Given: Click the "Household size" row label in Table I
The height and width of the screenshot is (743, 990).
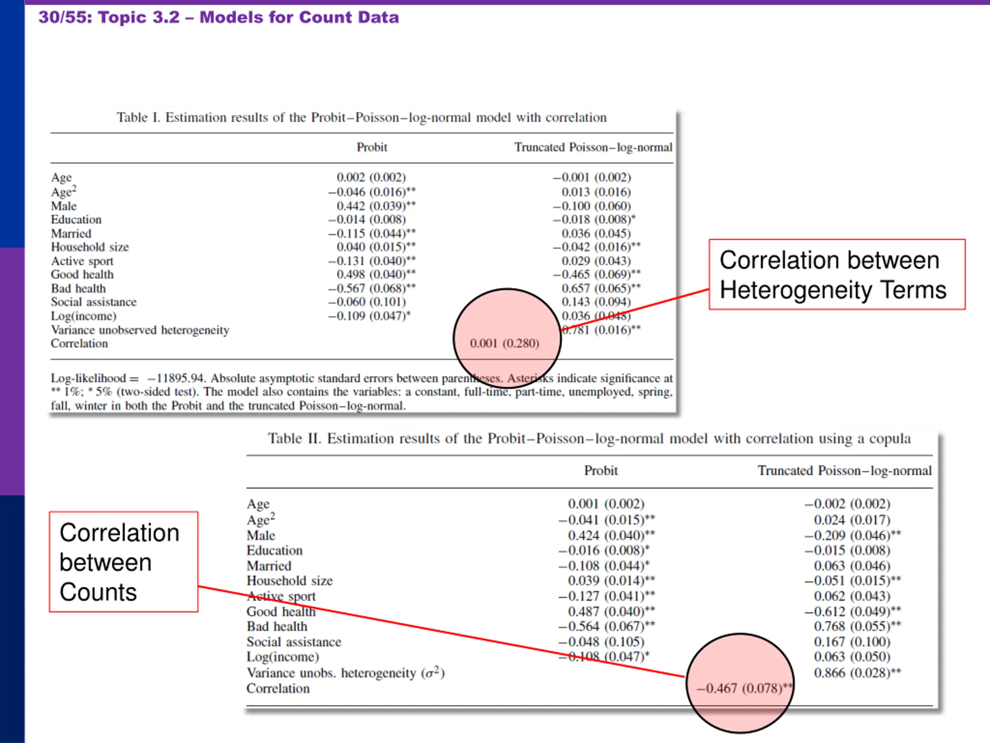Looking at the screenshot, I should [89, 247].
